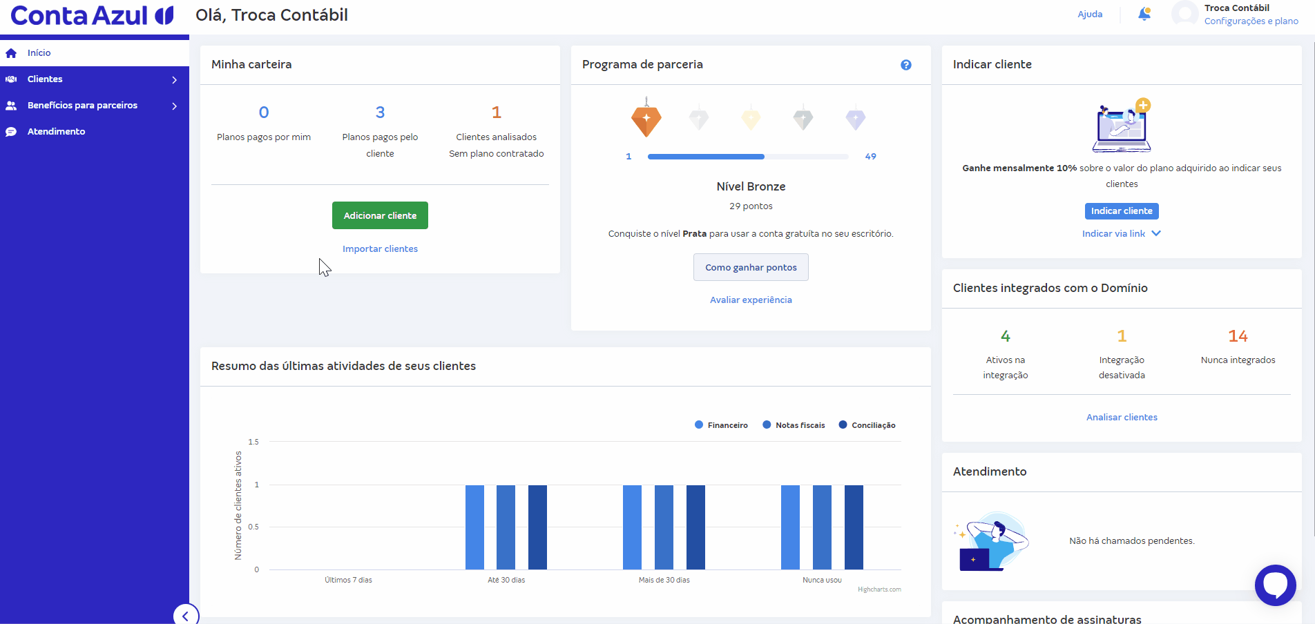1315x624 pixels.
Task: Click the chat bubble icon beside Atendimento
Action: (11, 132)
